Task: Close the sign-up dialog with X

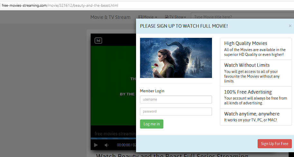Action: click(290, 26)
